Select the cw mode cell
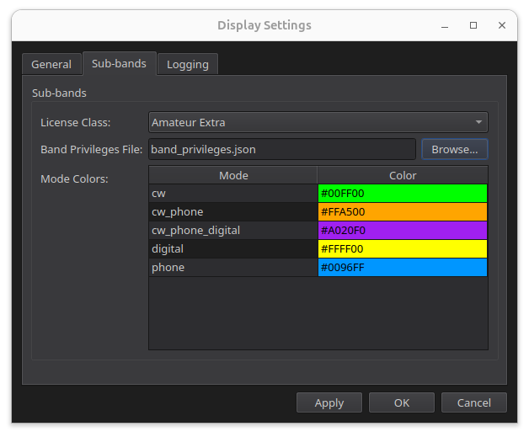 click(233, 193)
